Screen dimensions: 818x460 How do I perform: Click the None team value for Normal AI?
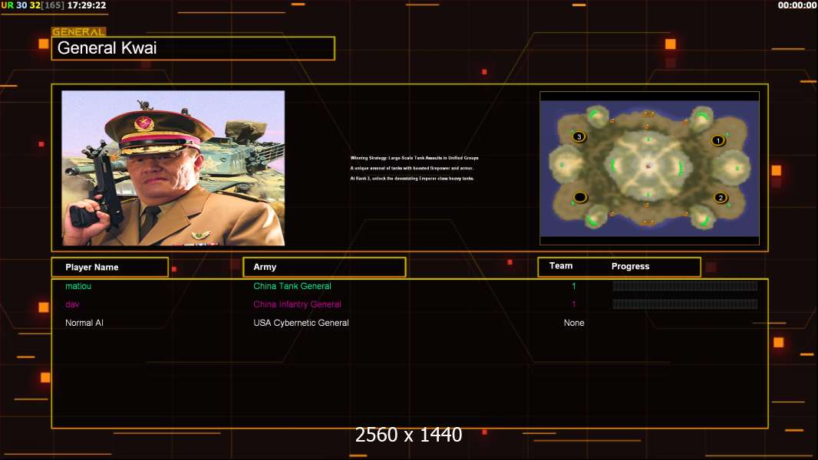pos(574,323)
